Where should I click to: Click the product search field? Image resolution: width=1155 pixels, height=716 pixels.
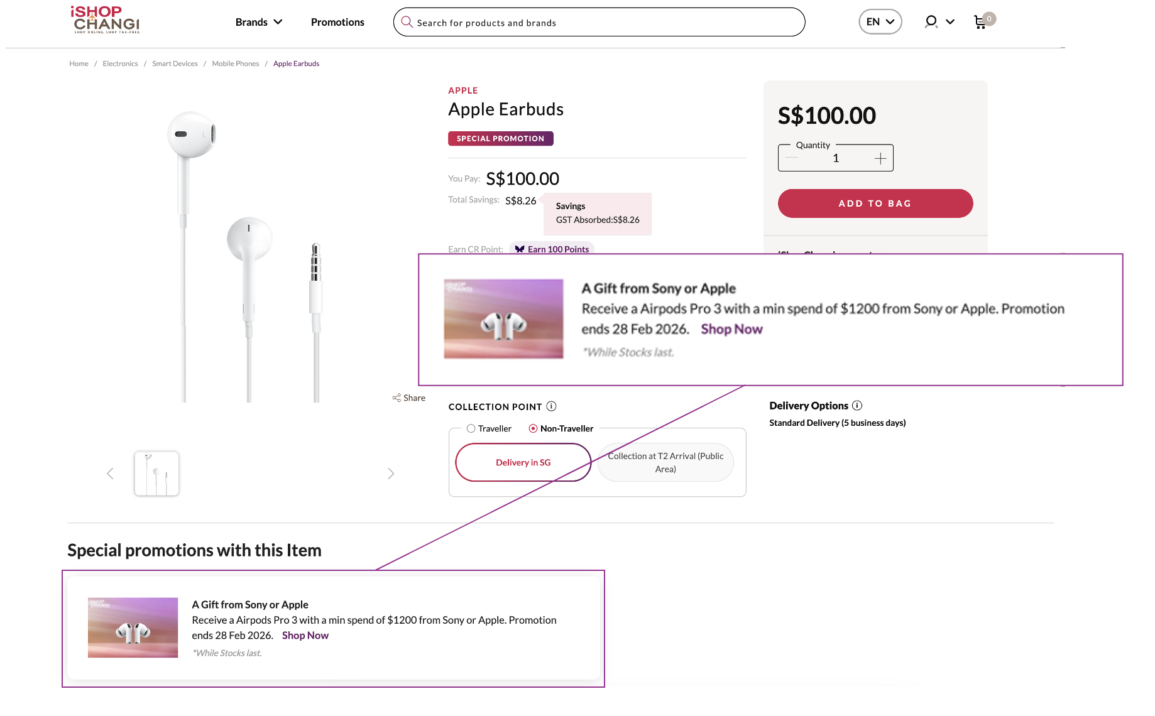point(599,23)
